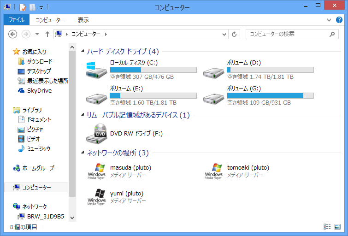Click the refresh button beside address bar
Image resolution: width=348 pixels, height=236 pixels.
click(235, 34)
